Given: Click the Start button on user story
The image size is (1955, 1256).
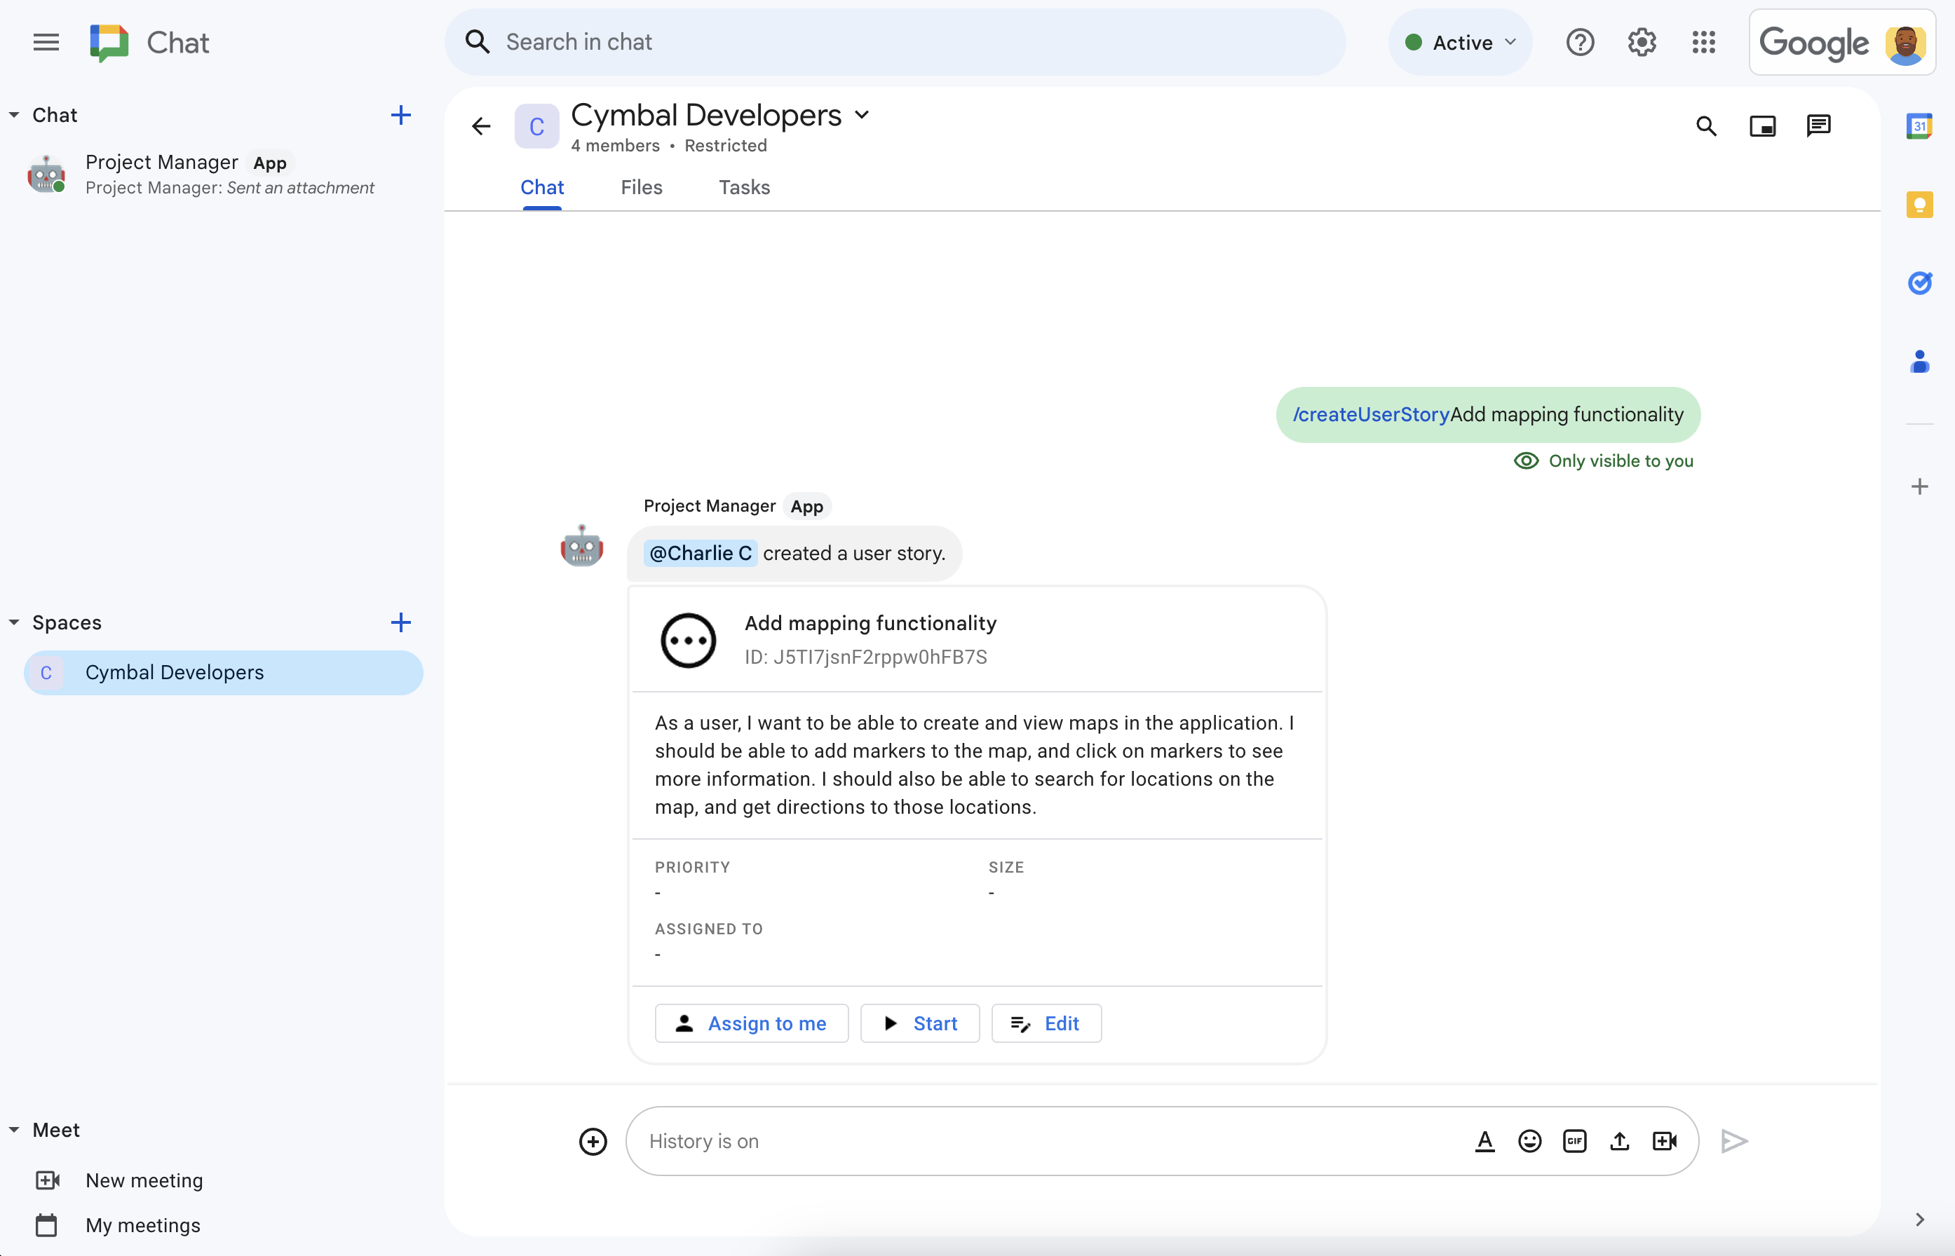Looking at the screenshot, I should [919, 1023].
